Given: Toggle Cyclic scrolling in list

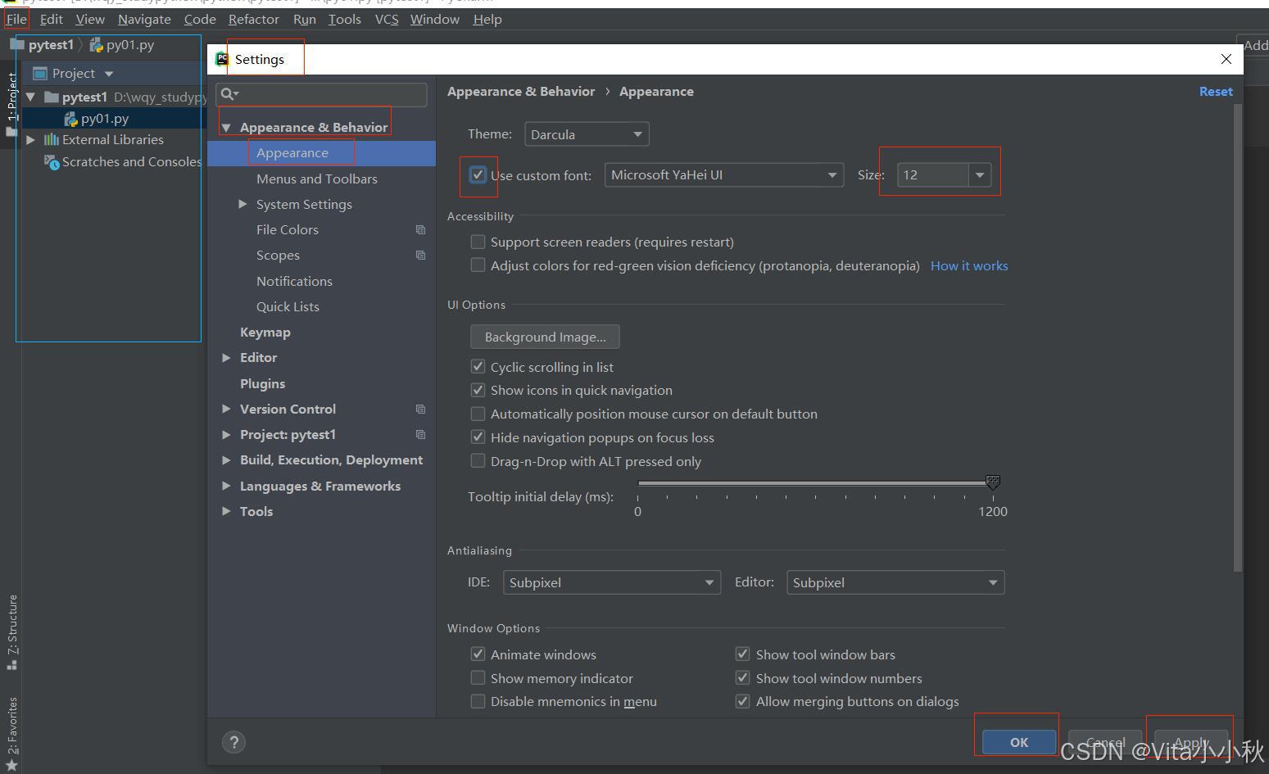Looking at the screenshot, I should [478, 367].
